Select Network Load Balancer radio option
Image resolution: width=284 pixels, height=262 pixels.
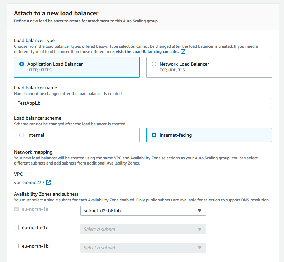[154, 64]
